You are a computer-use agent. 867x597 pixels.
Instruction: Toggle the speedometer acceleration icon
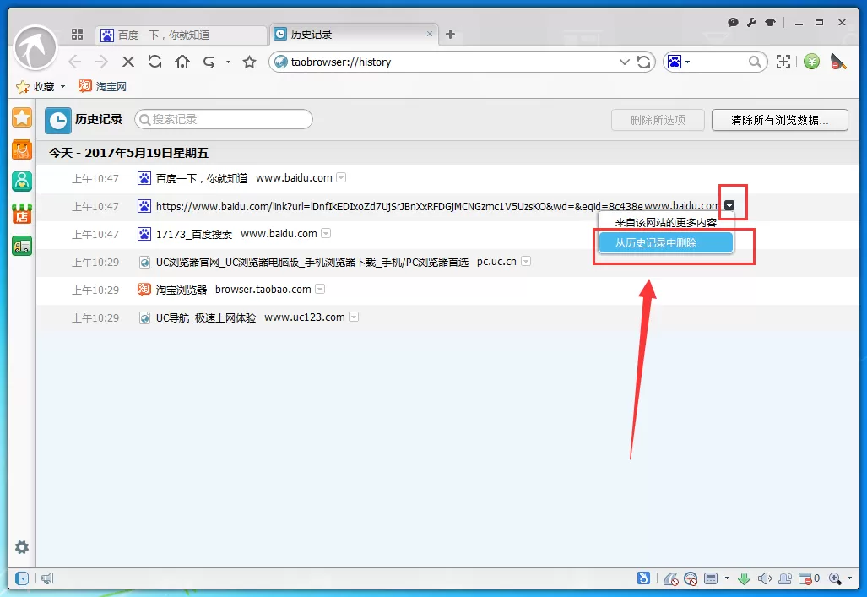[691, 578]
